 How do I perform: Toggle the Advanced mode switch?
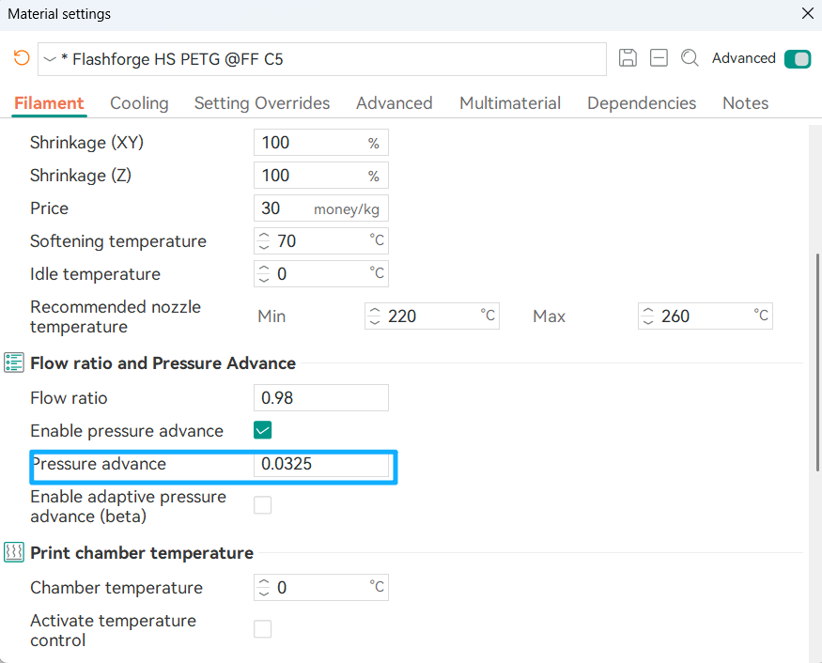797,59
